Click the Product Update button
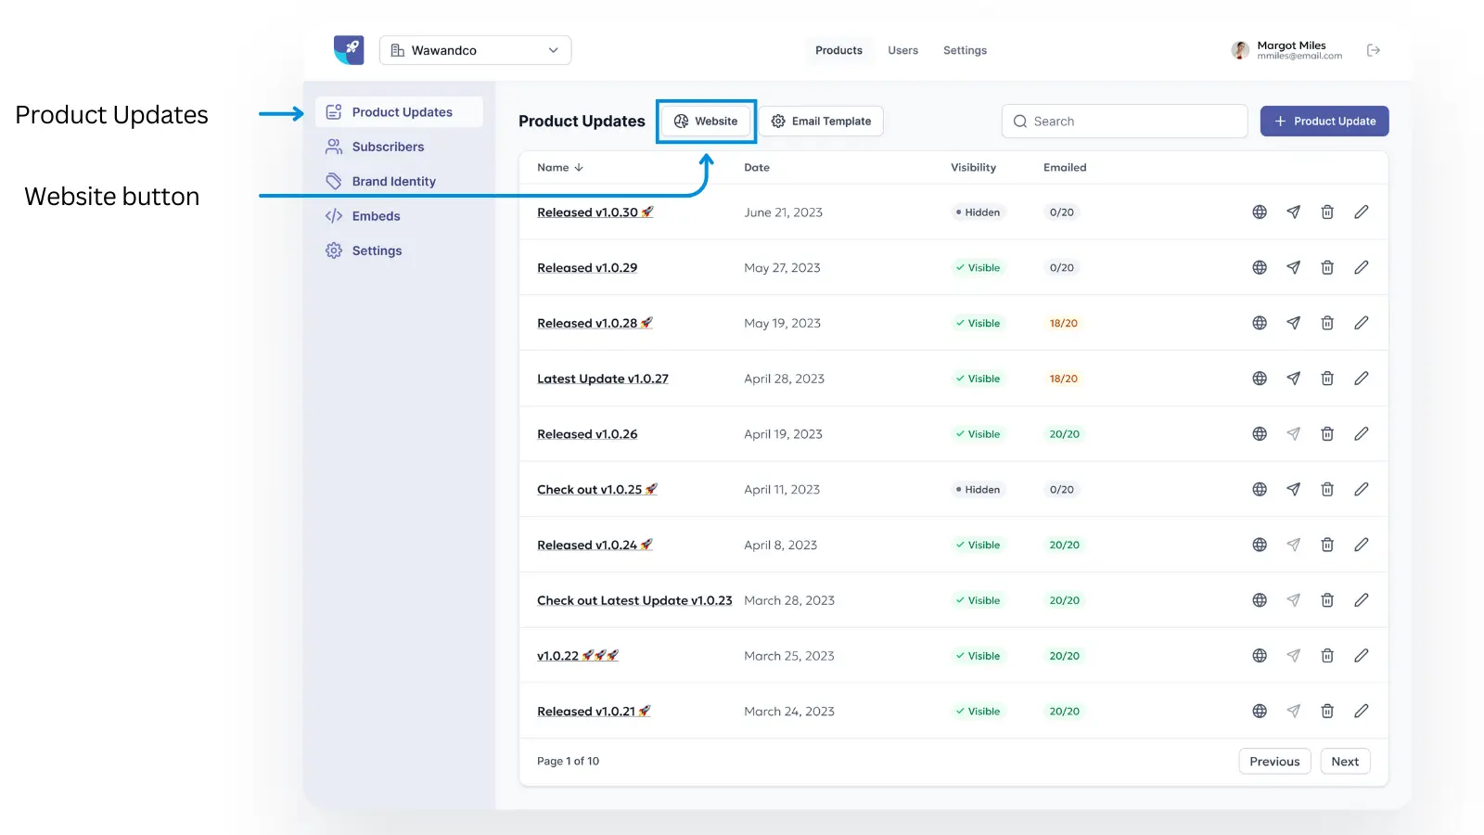This screenshot has height=835, width=1484. click(x=1324, y=121)
